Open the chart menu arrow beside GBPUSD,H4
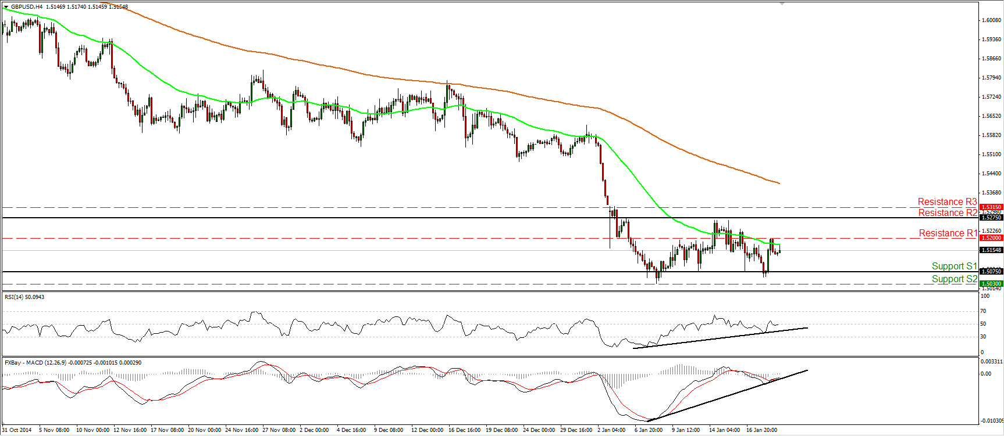The image size is (1004, 436). coord(6,7)
